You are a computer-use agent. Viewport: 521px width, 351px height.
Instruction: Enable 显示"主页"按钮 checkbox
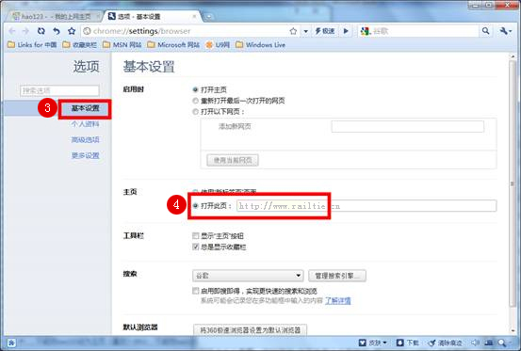point(195,236)
